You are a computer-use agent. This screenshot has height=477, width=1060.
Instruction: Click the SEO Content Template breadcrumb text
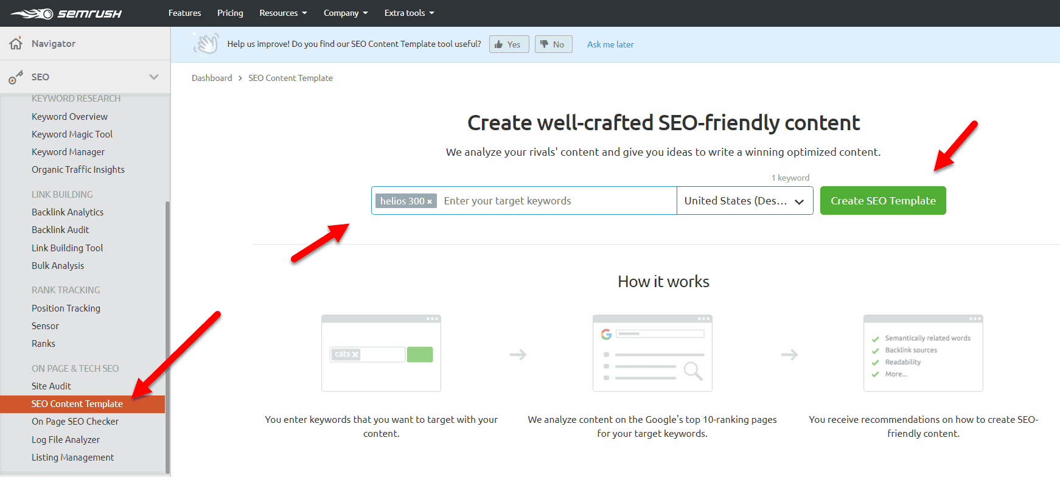tap(290, 78)
